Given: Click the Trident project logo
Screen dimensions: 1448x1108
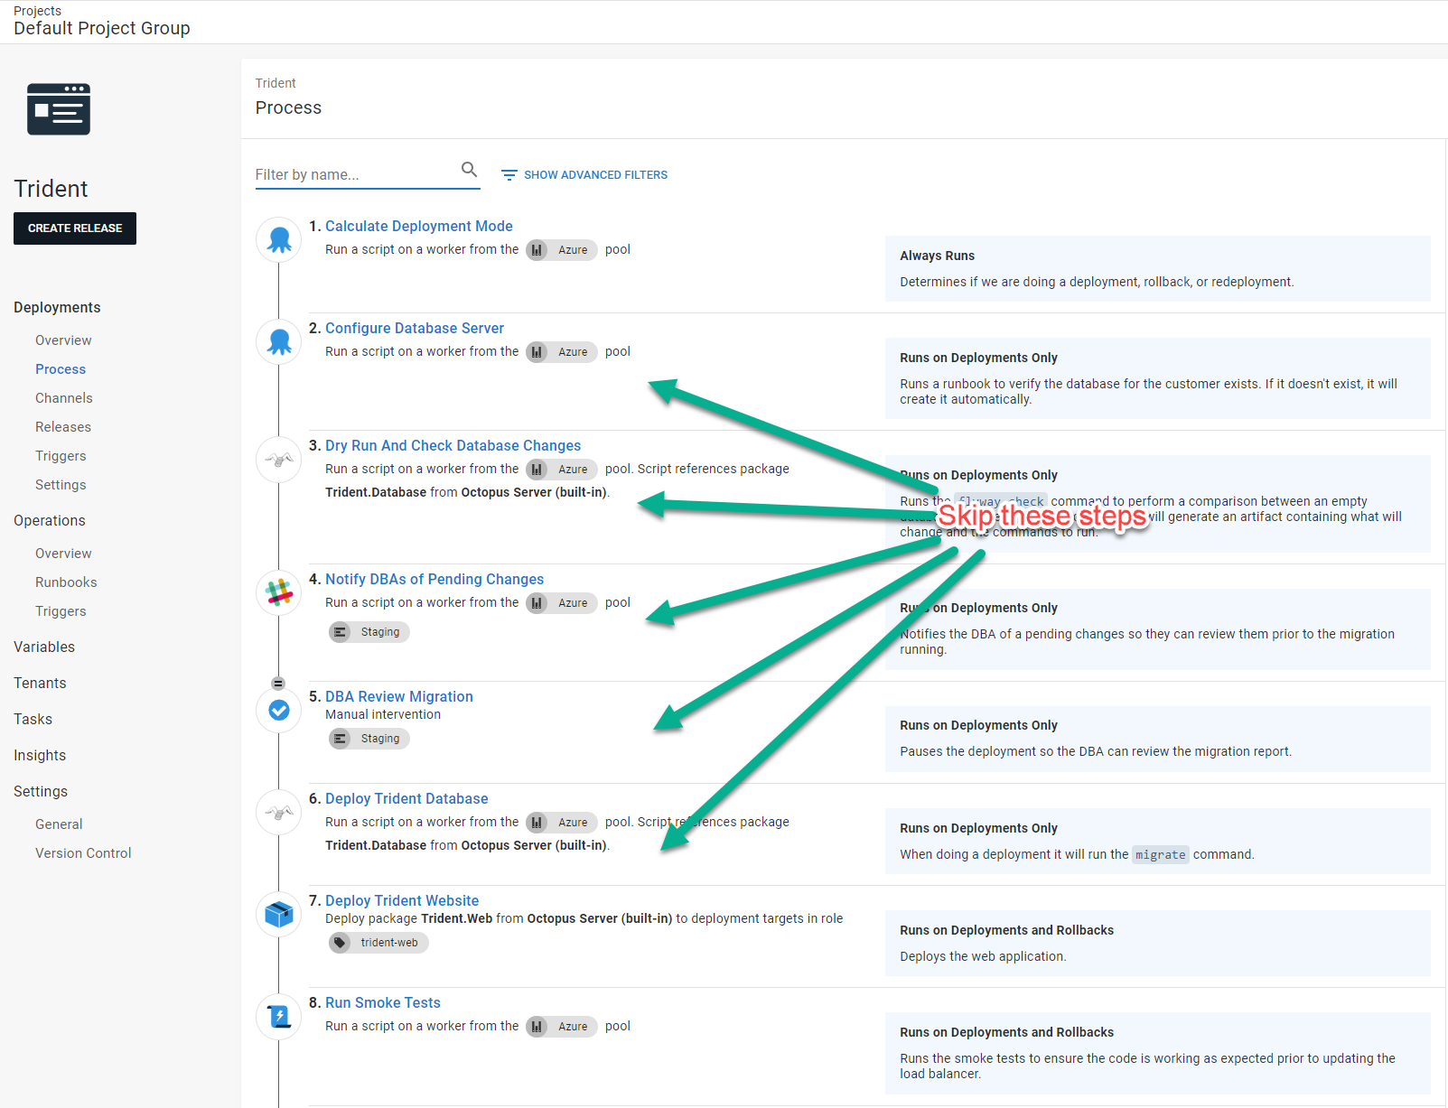Looking at the screenshot, I should (58, 108).
